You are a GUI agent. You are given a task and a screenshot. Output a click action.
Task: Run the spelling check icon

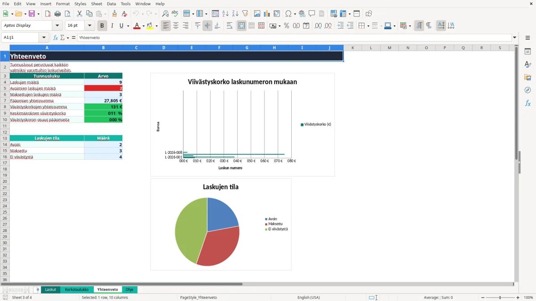point(175,14)
